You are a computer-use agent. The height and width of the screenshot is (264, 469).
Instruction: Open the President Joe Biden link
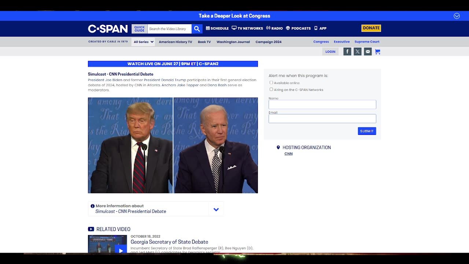click(105, 80)
